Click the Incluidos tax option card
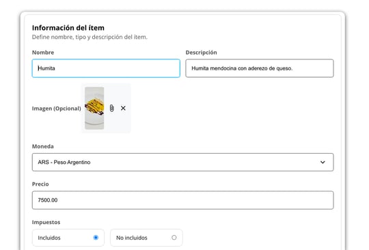This screenshot has height=250, width=369. point(68,238)
